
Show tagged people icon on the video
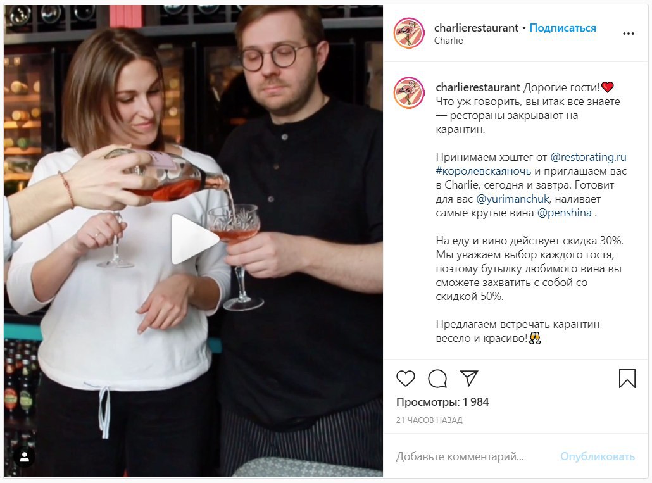click(x=25, y=457)
